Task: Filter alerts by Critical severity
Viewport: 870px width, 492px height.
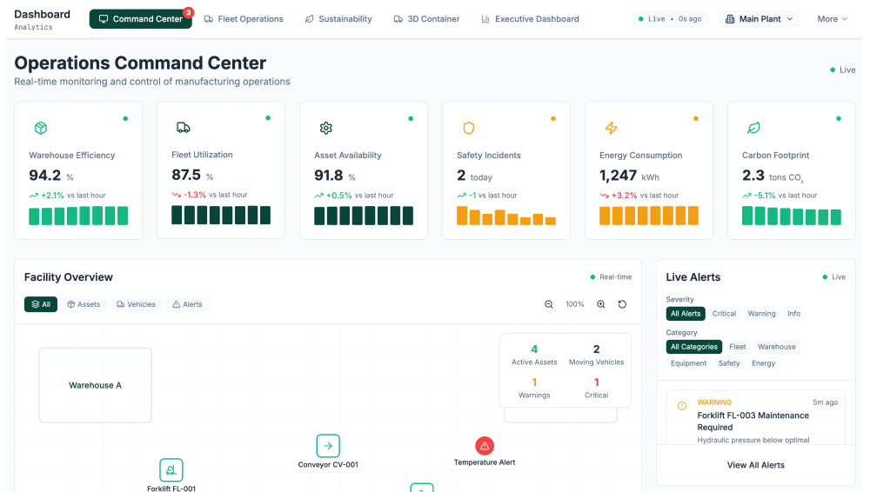Action: pyautogui.click(x=724, y=314)
